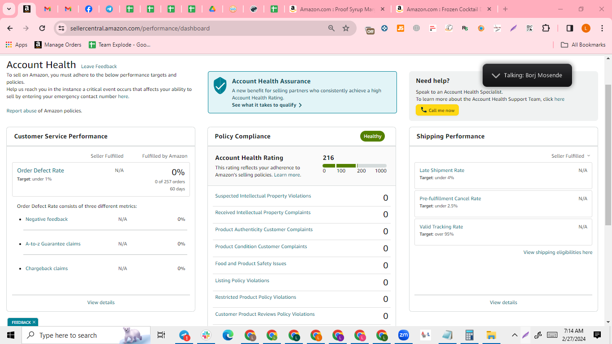Open Restricted Product Policy Violations
This screenshot has height=344, width=612.
click(255, 297)
